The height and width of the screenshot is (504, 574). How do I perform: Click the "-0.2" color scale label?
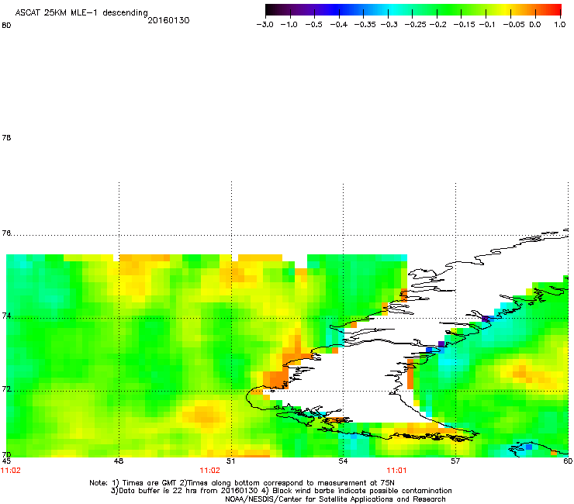437,25
